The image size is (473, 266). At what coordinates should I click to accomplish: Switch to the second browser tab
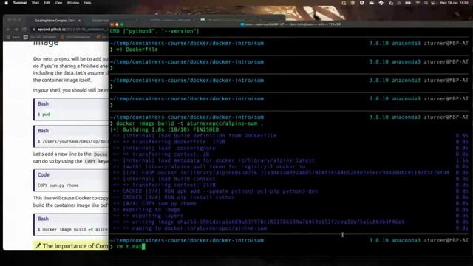100,21
